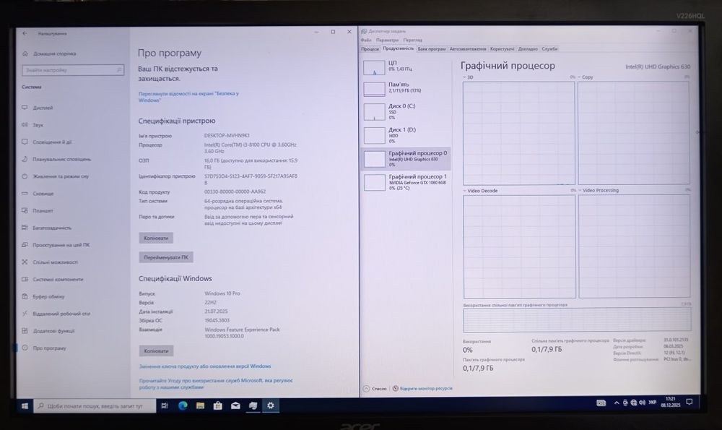Image resolution: width=722 pixels, height=430 pixels.
Task: Open Mail app from taskbar
Action: [235, 406]
